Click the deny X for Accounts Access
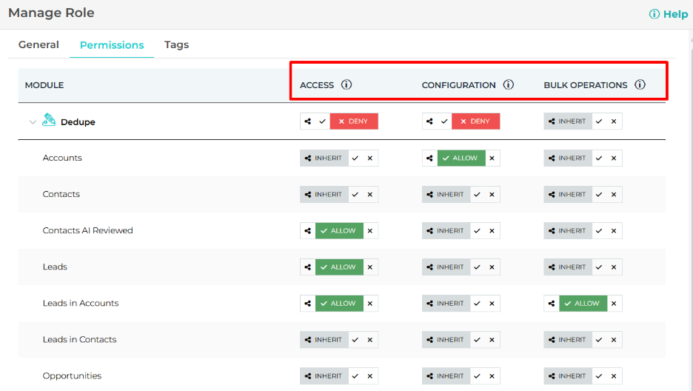This screenshot has height=391, width=693. [370, 158]
